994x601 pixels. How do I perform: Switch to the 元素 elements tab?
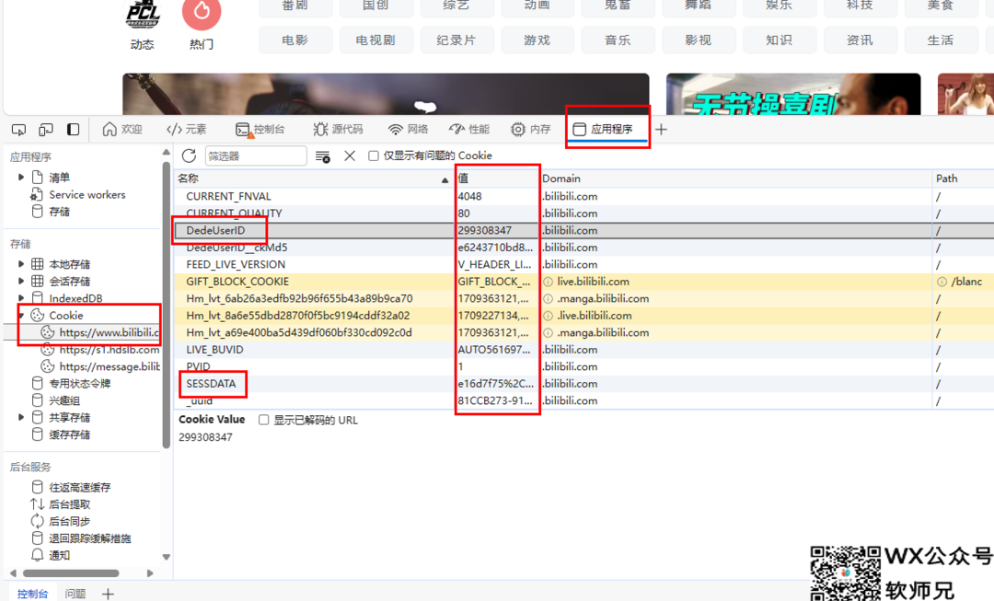186,130
